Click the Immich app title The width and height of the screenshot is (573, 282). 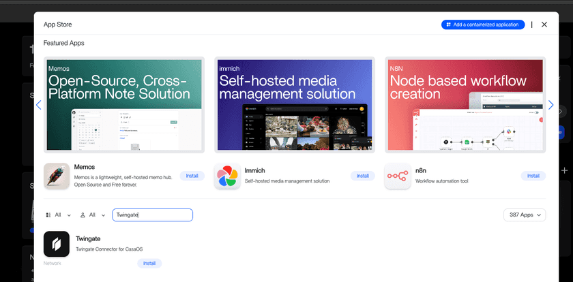pyautogui.click(x=254, y=170)
